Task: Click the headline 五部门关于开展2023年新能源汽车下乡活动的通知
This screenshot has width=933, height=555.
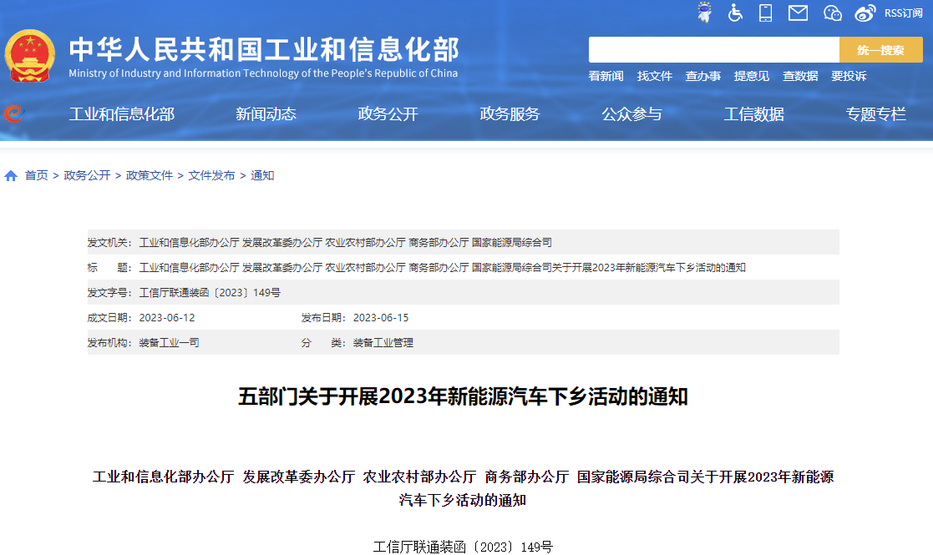Action: (x=463, y=396)
